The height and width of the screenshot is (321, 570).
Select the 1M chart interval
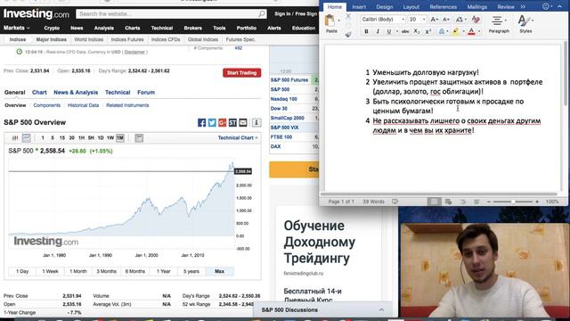[120, 138]
